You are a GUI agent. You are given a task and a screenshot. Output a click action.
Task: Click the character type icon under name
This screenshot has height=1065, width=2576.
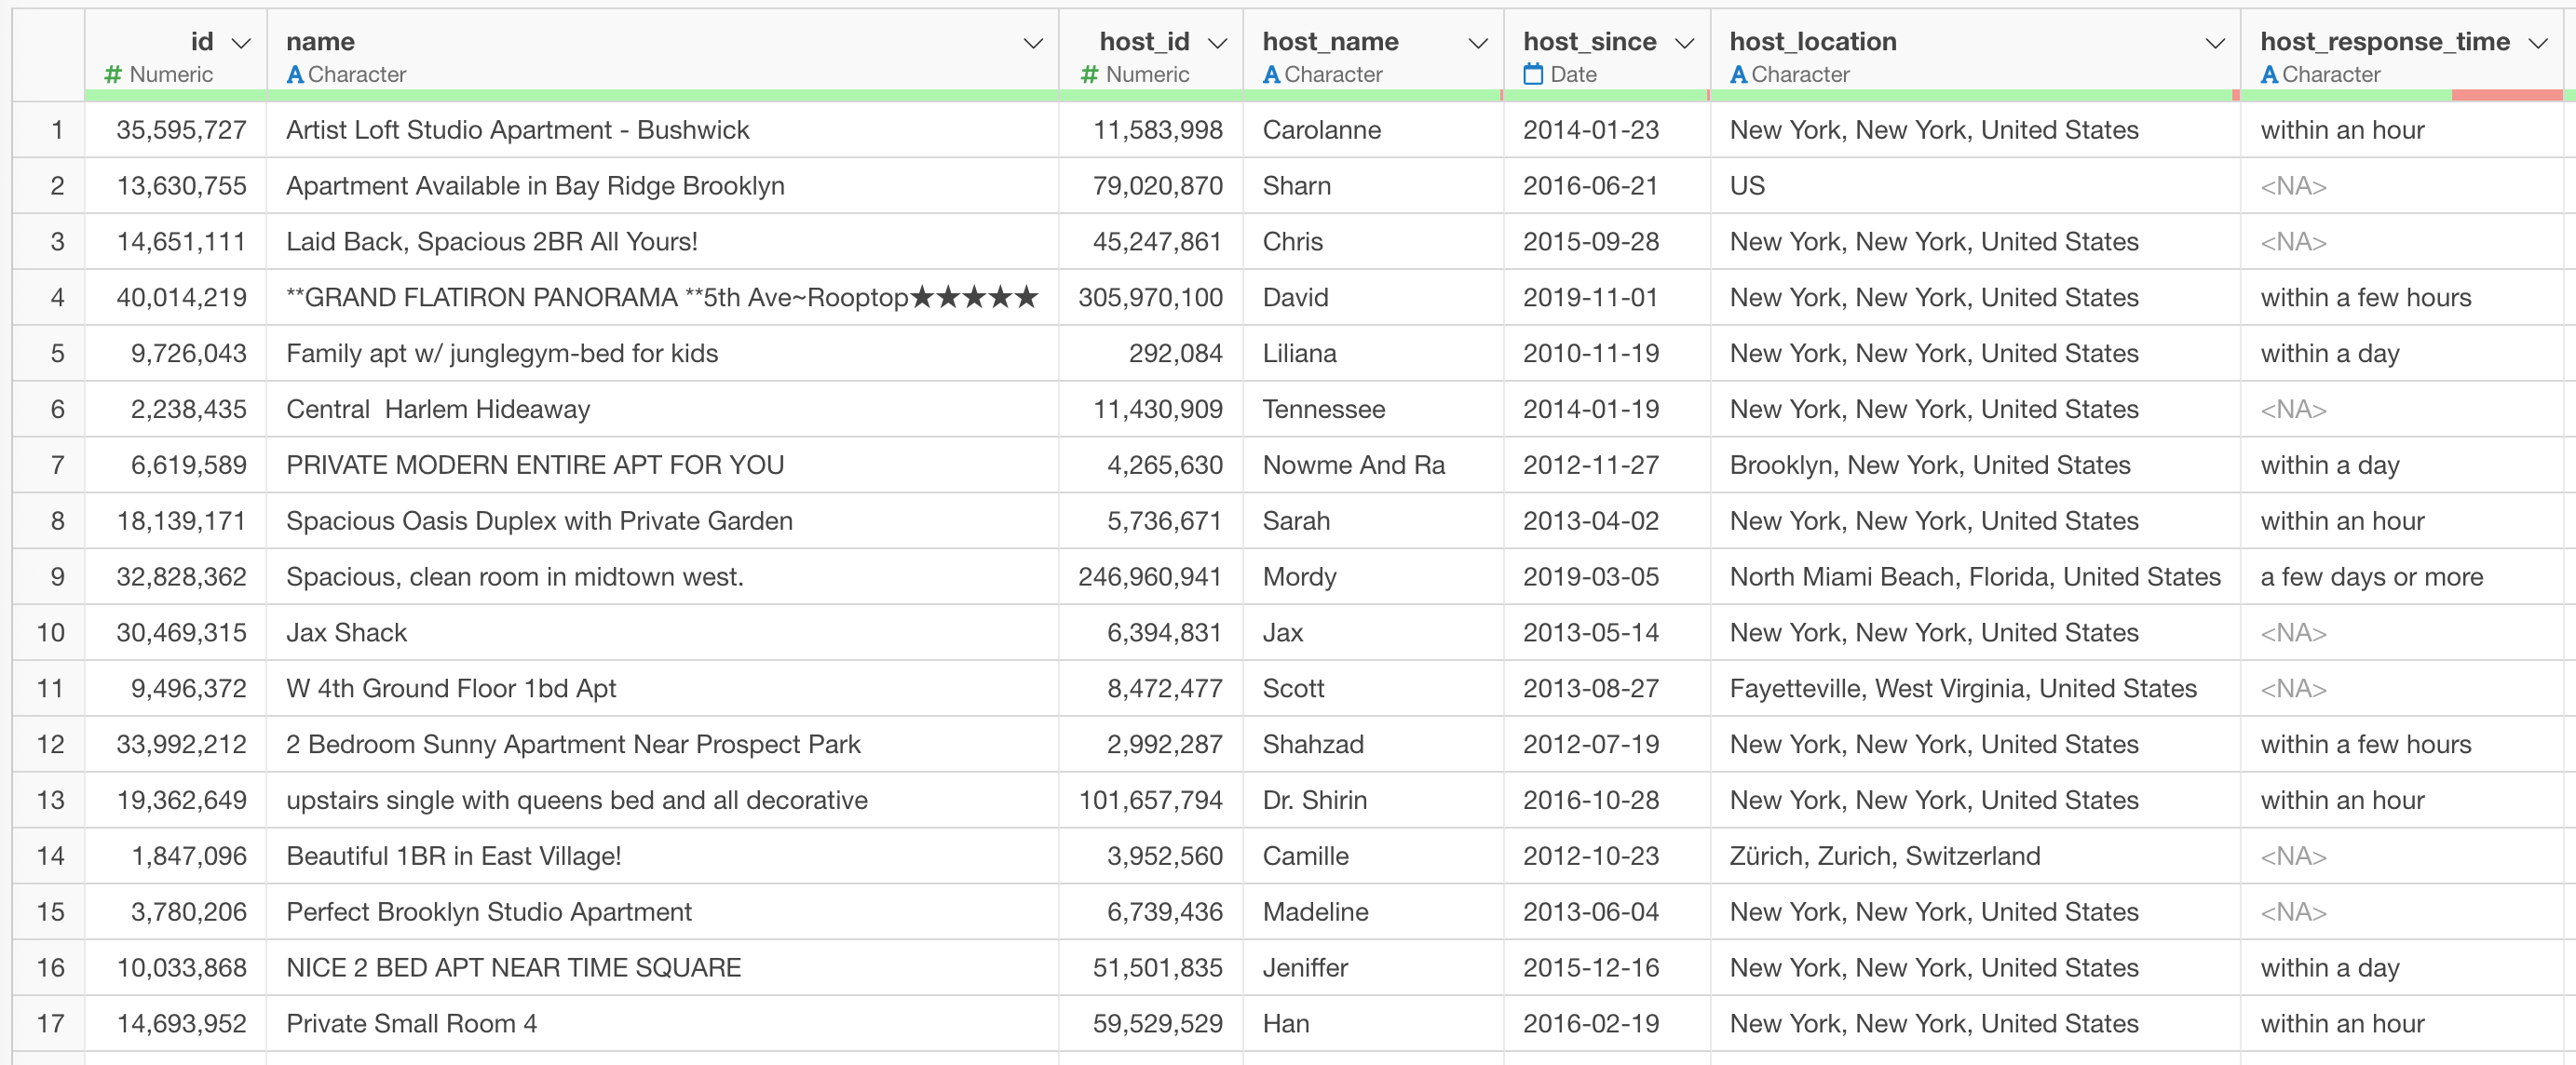click(295, 74)
